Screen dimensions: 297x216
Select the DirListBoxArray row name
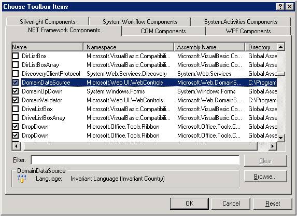tap(40, 65)
